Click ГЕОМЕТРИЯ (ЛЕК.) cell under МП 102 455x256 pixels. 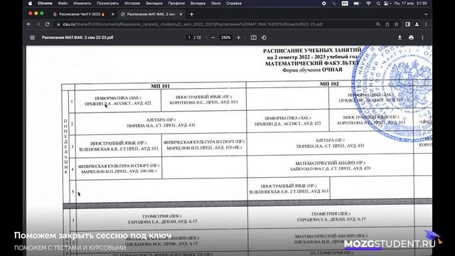[331, 217]
